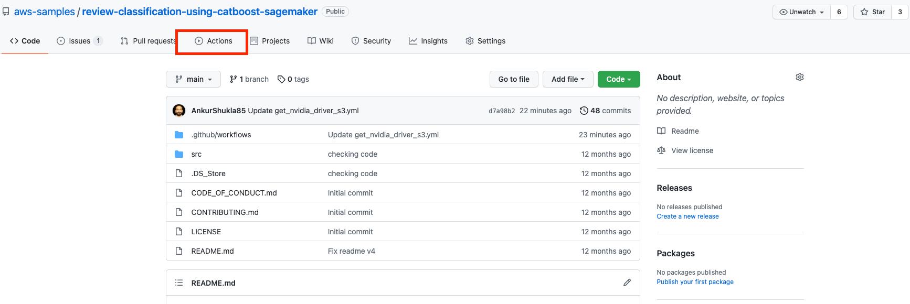Click the Insights graph icon
The width and height of the screenshot is (910, 304).
[413, 41]
